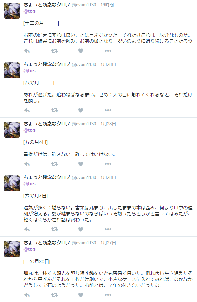
Task: Open ちょっと残念なクロノ profile from 五の月 tweet
Action: [x=47, y=124]
